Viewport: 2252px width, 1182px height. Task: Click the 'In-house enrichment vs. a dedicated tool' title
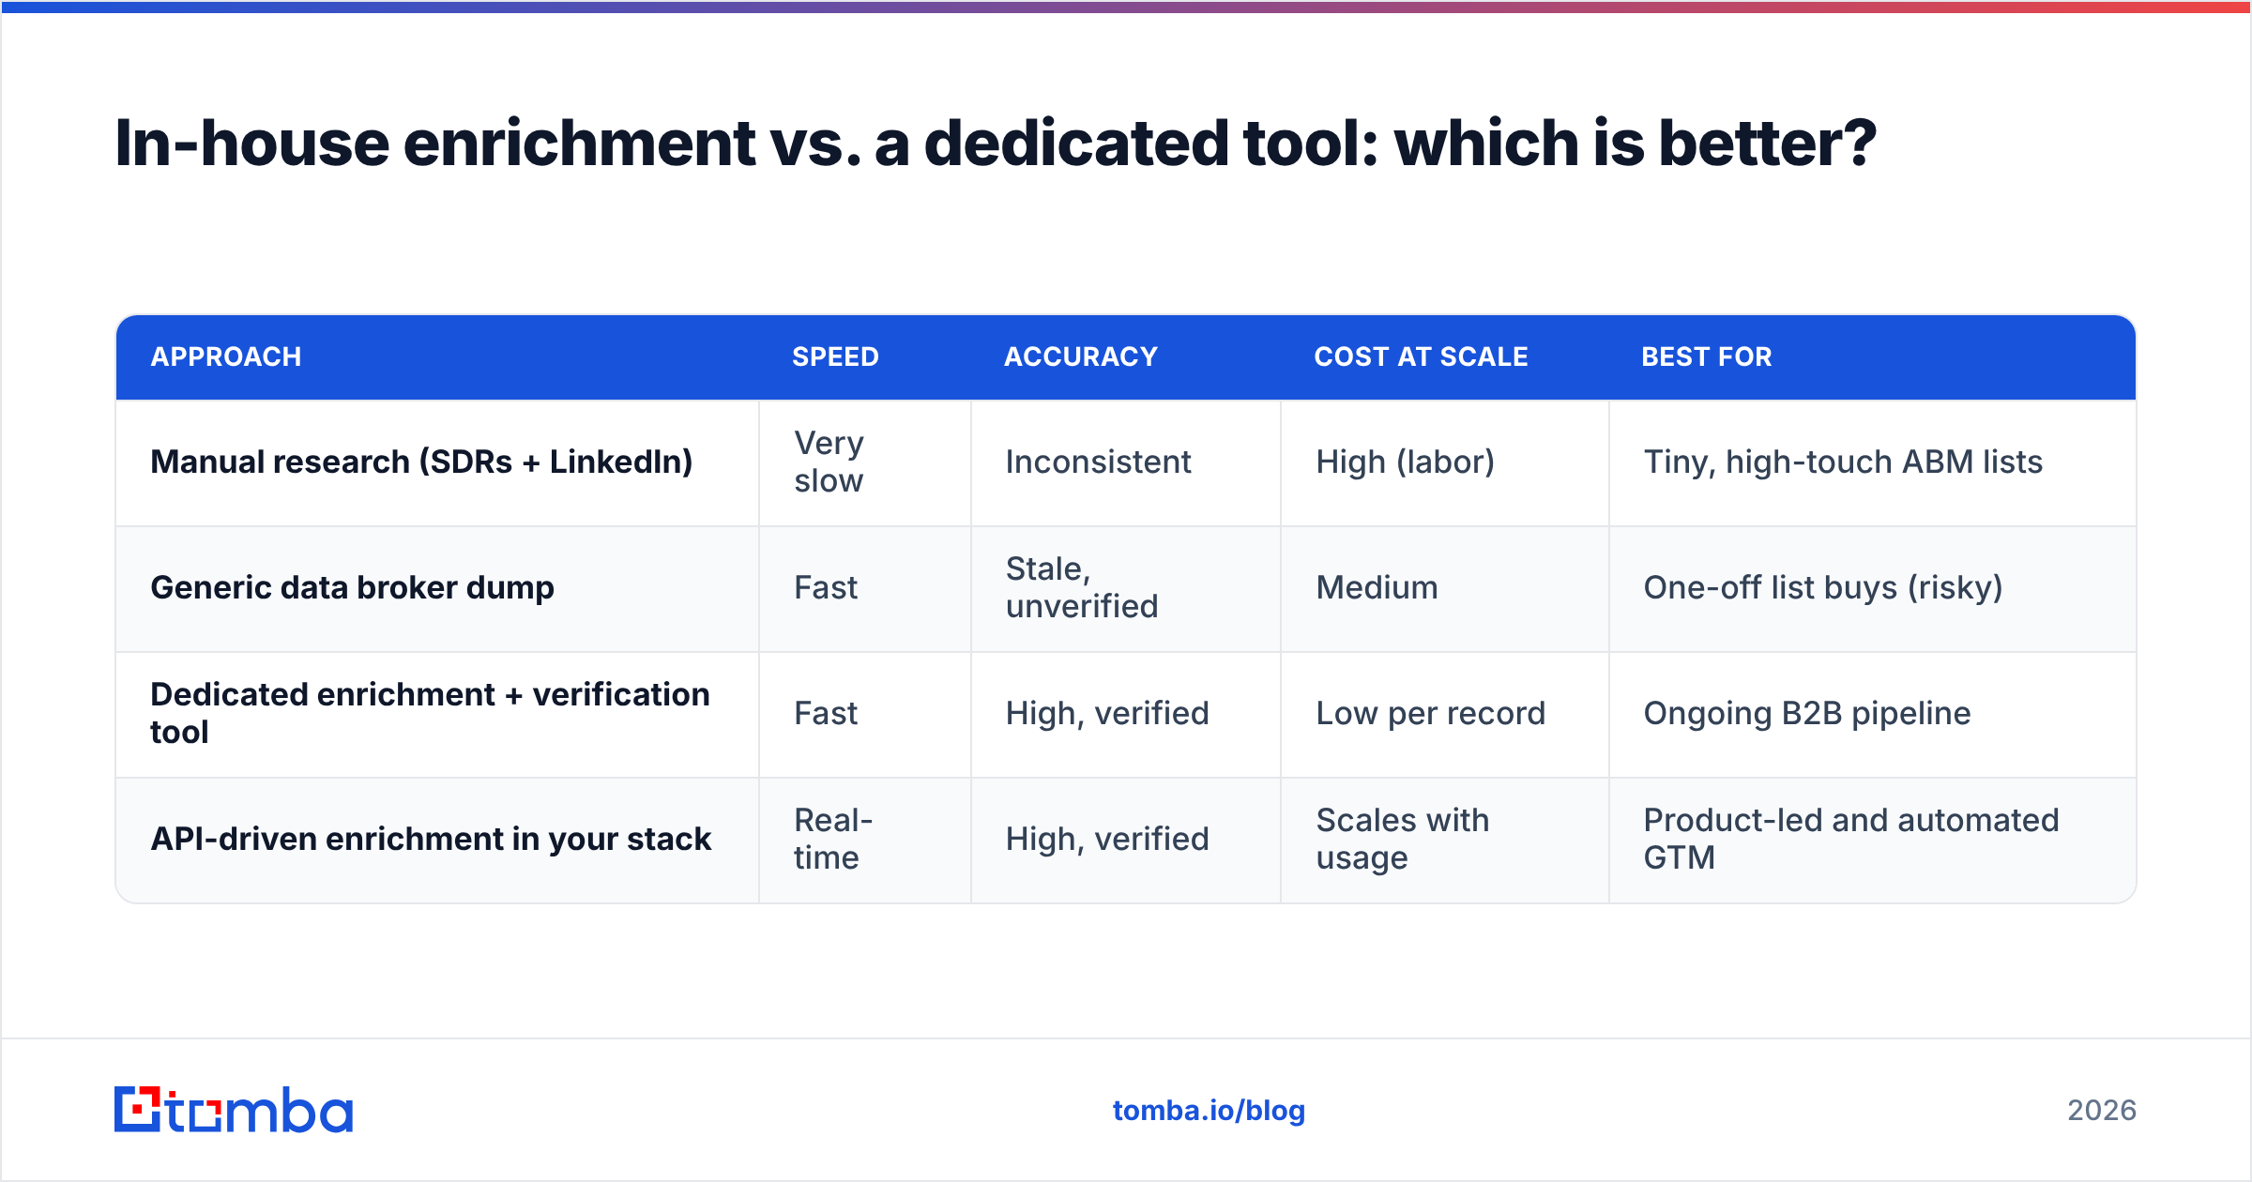[x=996, y=144]
